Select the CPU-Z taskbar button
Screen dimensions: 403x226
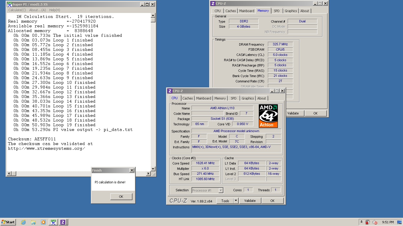pos(63,222)
